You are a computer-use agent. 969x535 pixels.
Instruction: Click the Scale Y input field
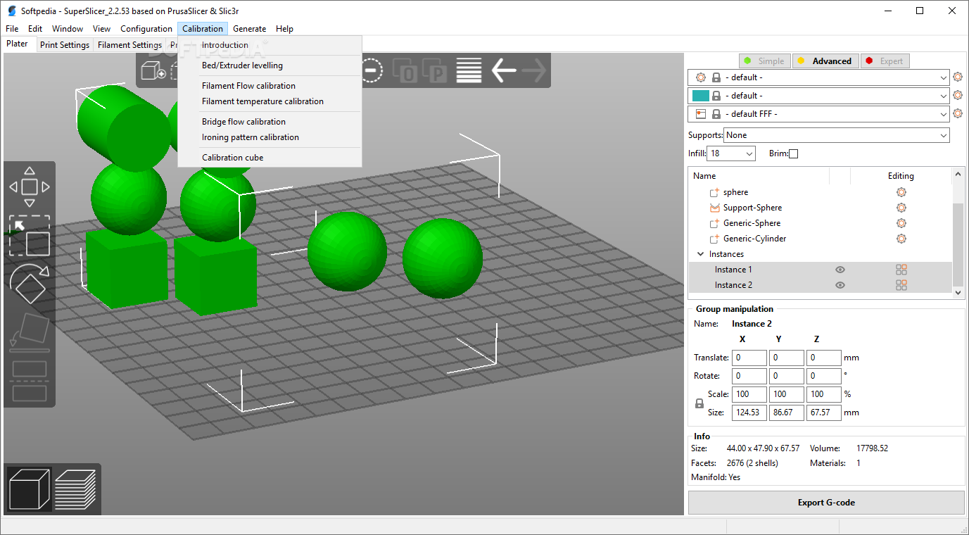pos(787,394)
